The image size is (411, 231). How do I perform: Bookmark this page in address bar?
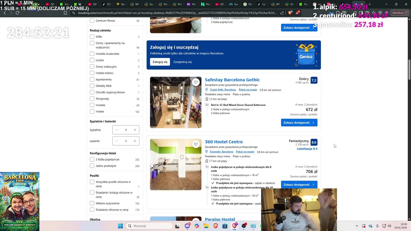point(65,13)
